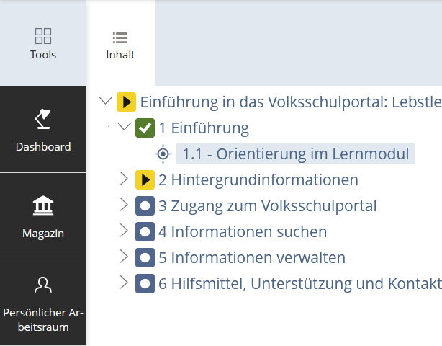This screenshot has height=346, width=442.
Task: Open the Magazin building icon
Action: click(43, 206)
